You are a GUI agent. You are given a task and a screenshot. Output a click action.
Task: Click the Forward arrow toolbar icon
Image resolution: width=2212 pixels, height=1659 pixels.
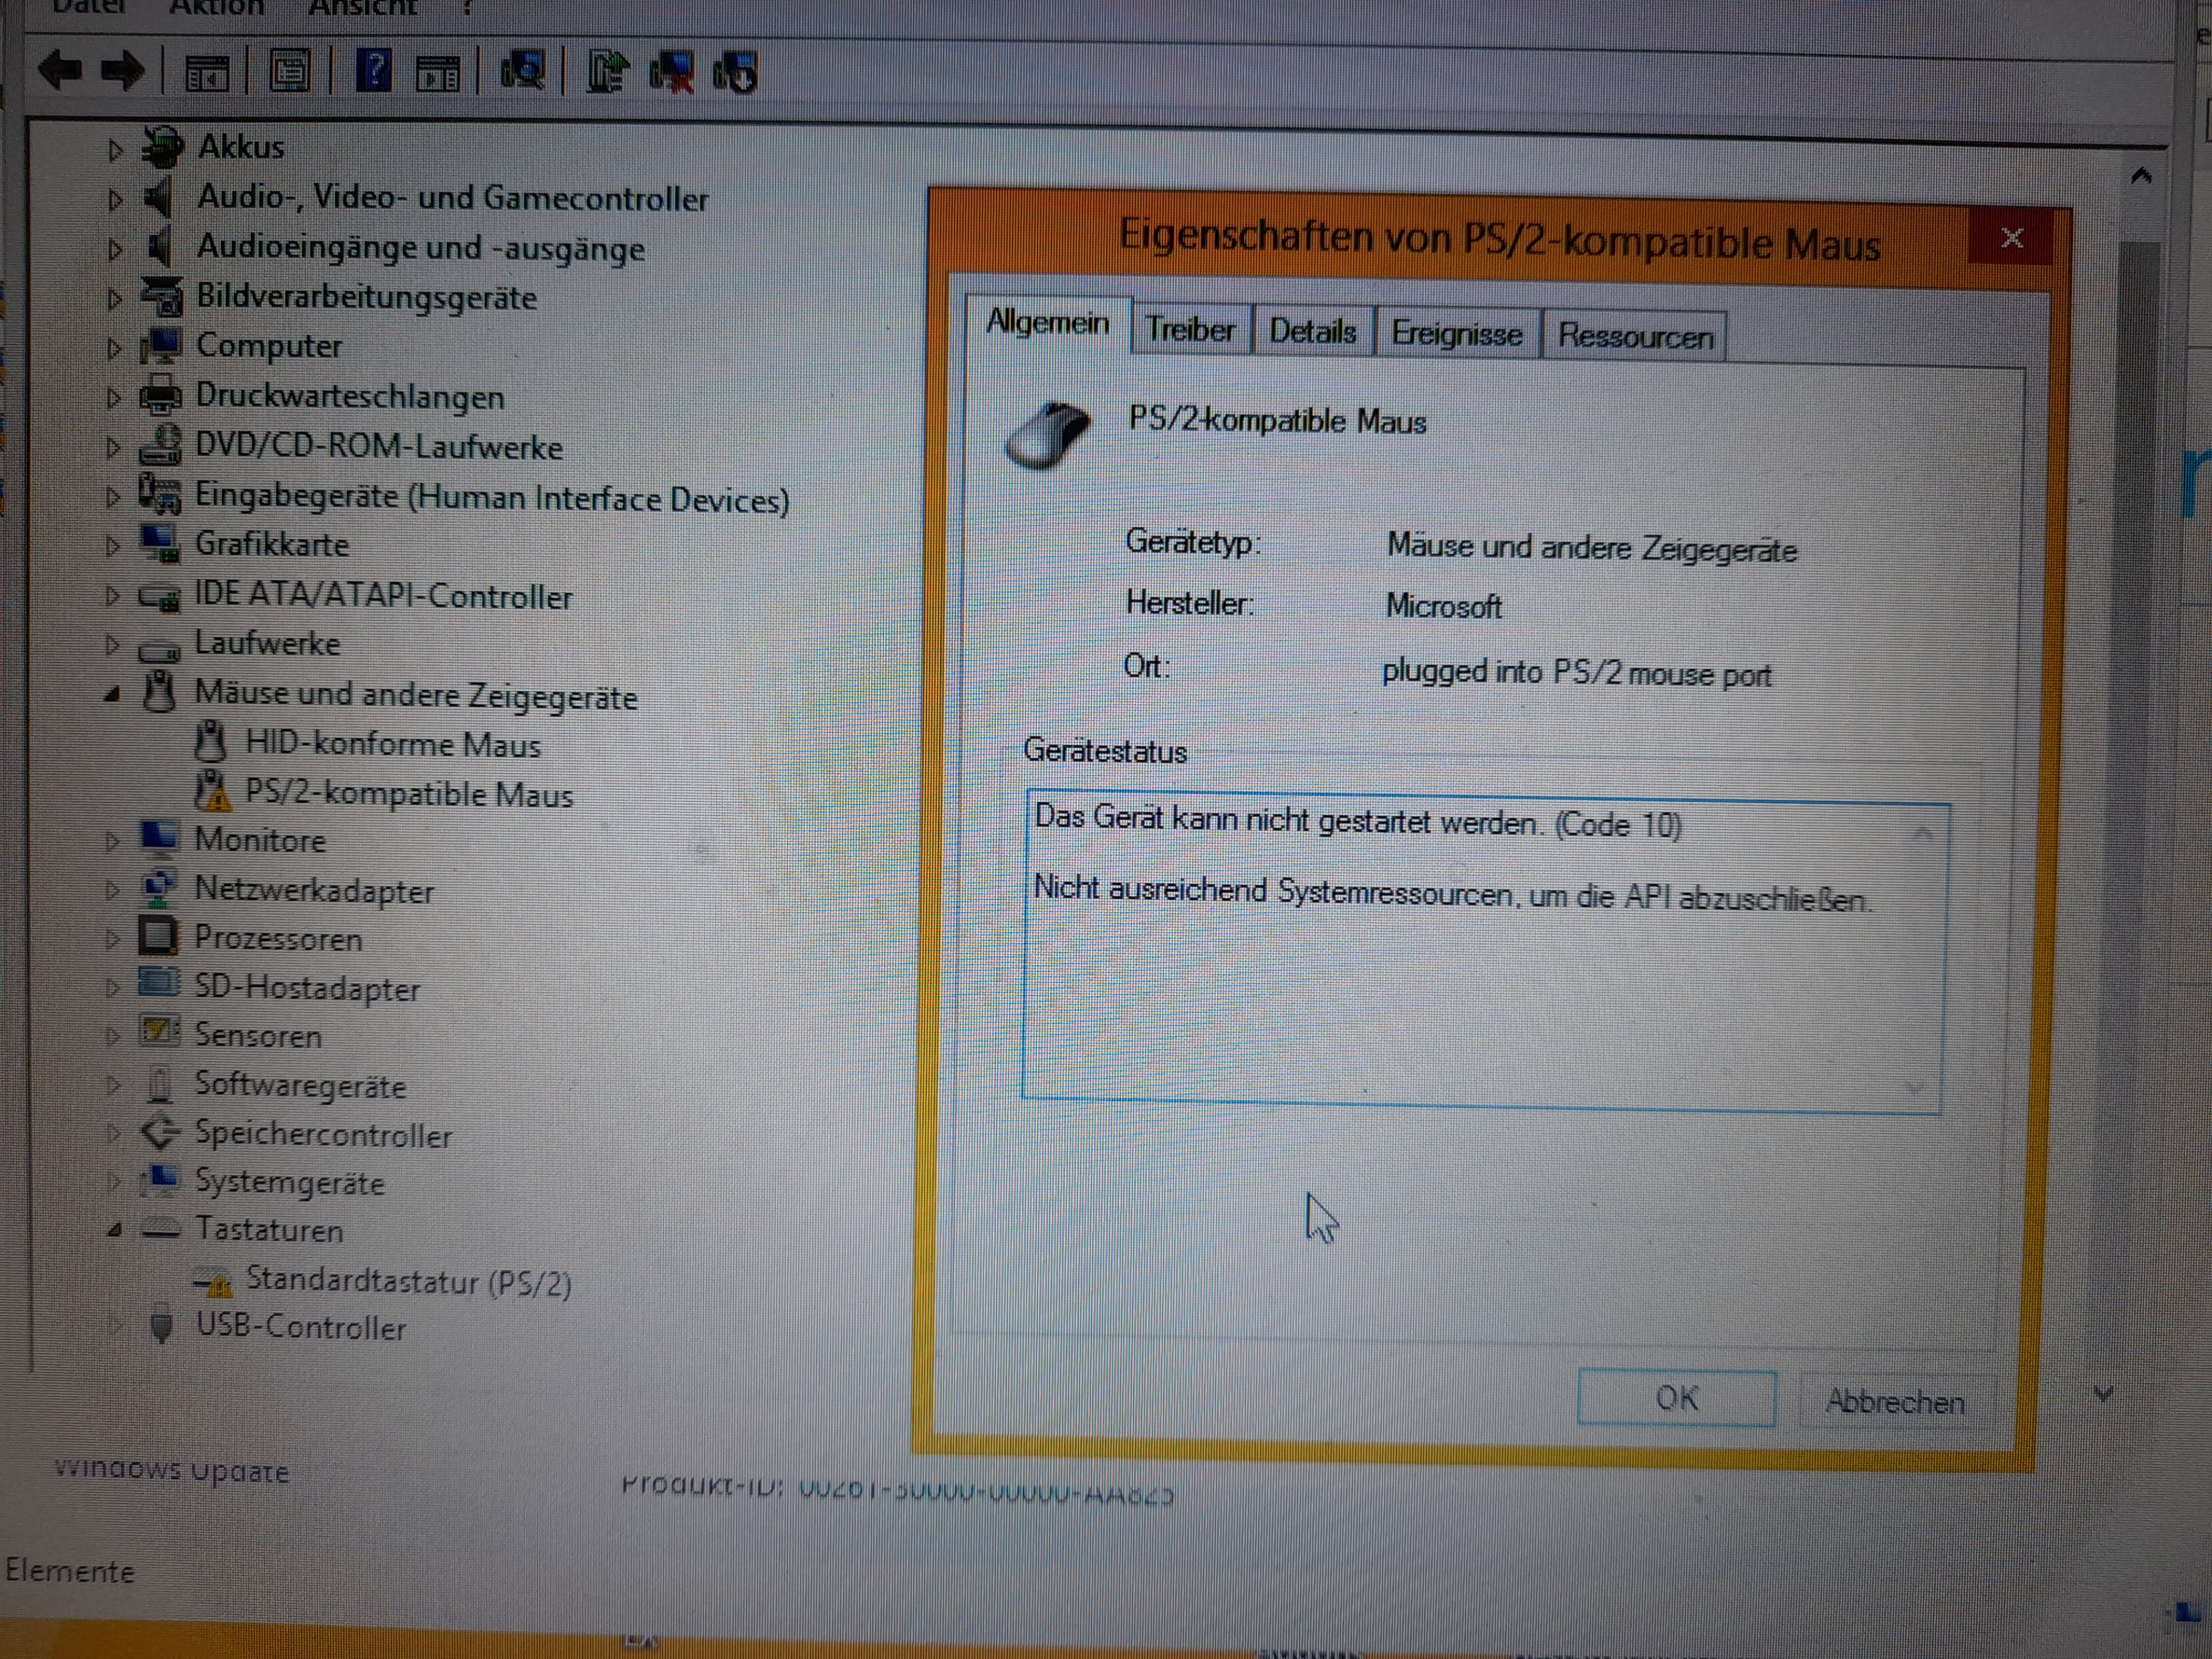pos(123,71)
